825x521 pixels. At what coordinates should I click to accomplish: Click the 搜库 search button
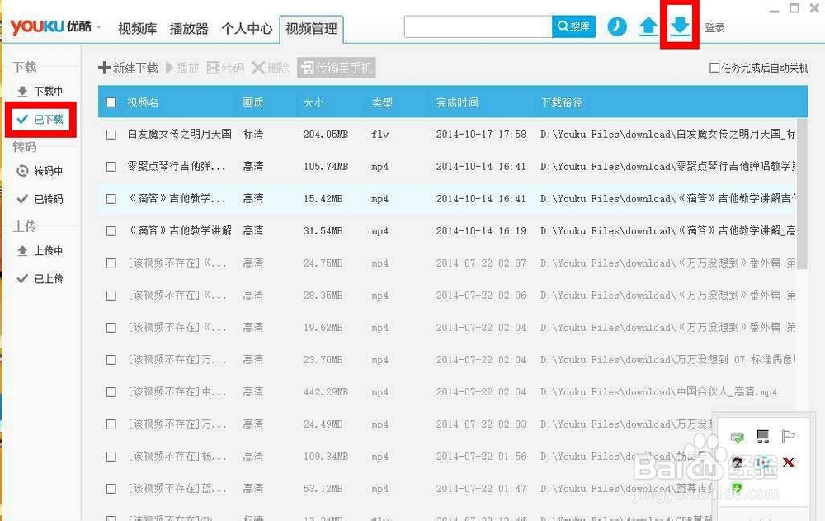572,26
